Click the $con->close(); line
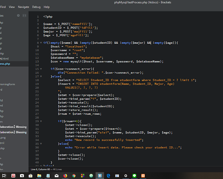This screenshot has width=223, height=179. click(70, 159)
